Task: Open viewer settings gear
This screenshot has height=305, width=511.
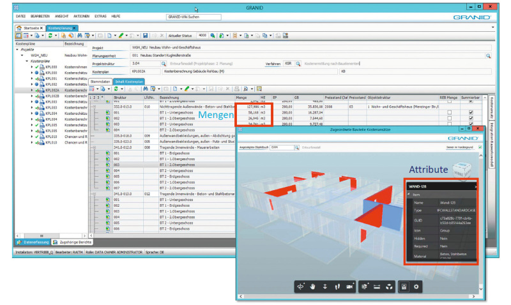Action: (x=416, y=286)
